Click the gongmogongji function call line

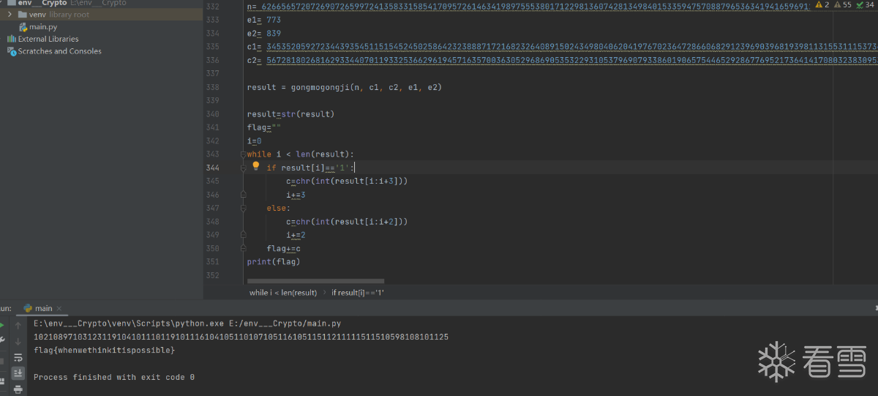pyautogui.click(x=345, y=87)
